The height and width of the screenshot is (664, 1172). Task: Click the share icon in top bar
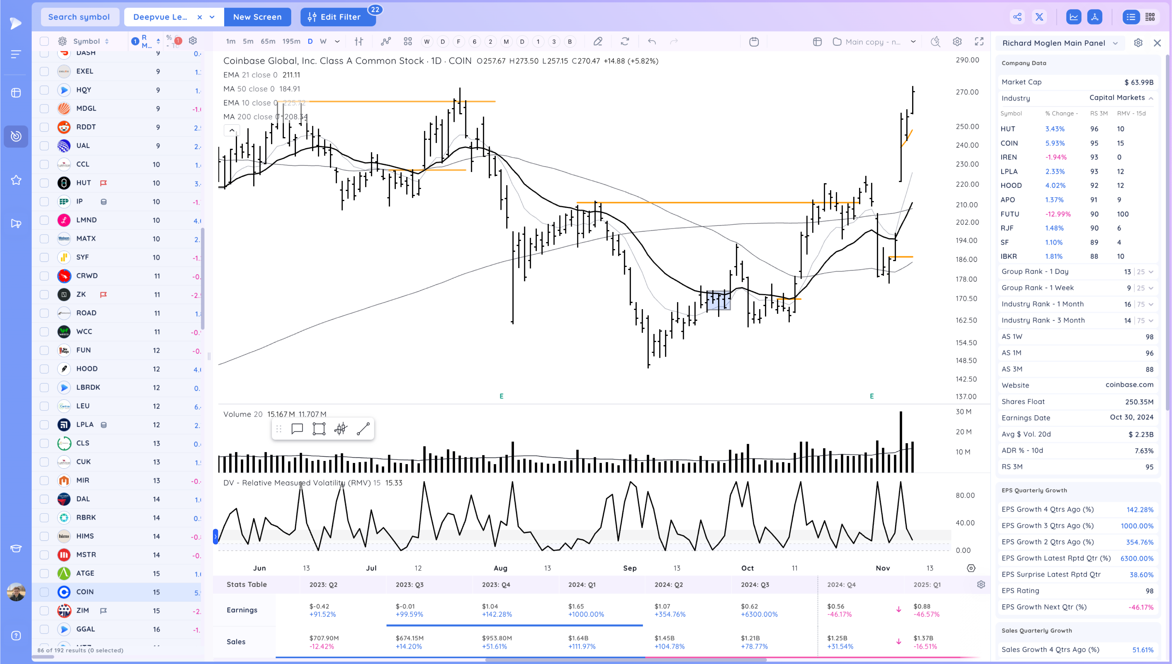click(1017, 17)
